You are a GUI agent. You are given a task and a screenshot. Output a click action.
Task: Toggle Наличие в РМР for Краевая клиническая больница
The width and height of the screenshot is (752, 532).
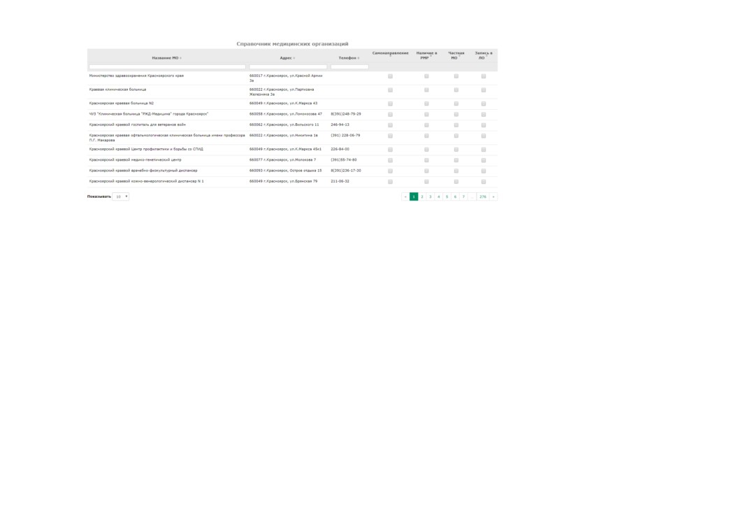tap(426, 90)
